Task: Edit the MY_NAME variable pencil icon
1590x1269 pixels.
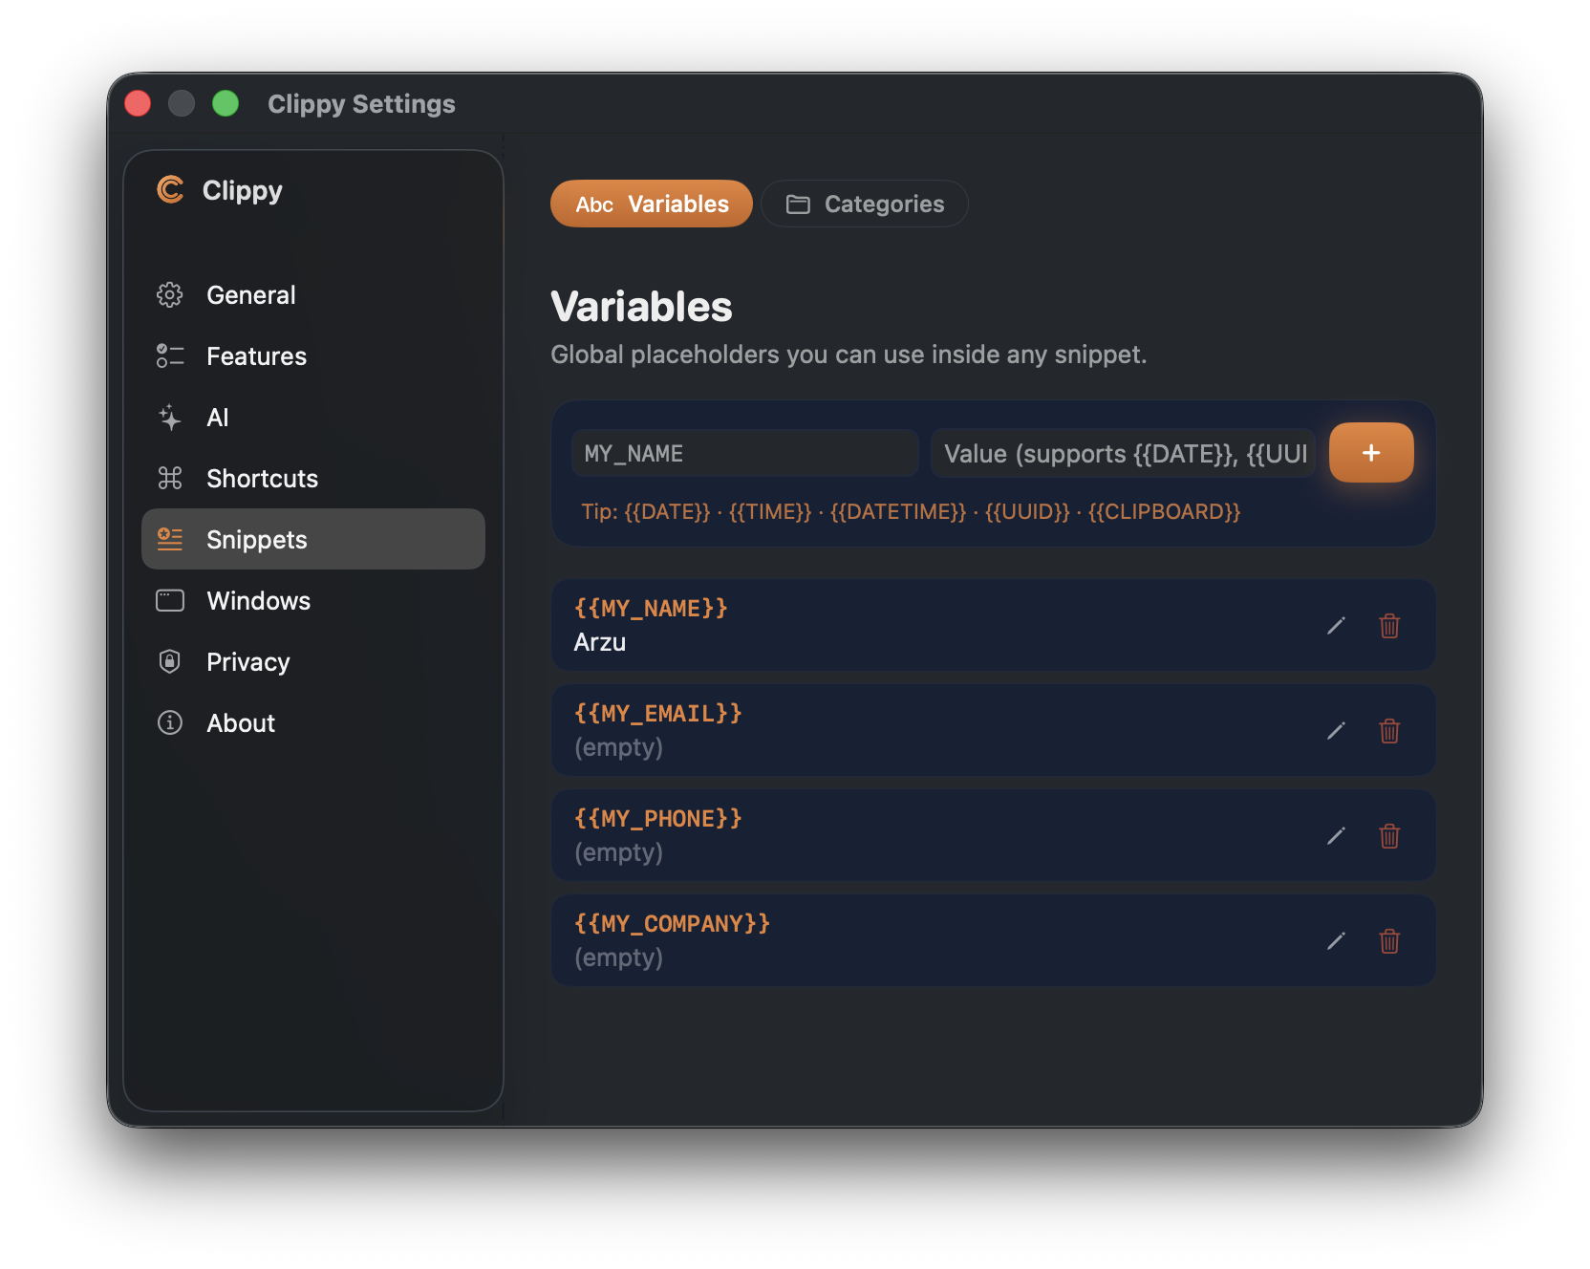Action: 1336,625
